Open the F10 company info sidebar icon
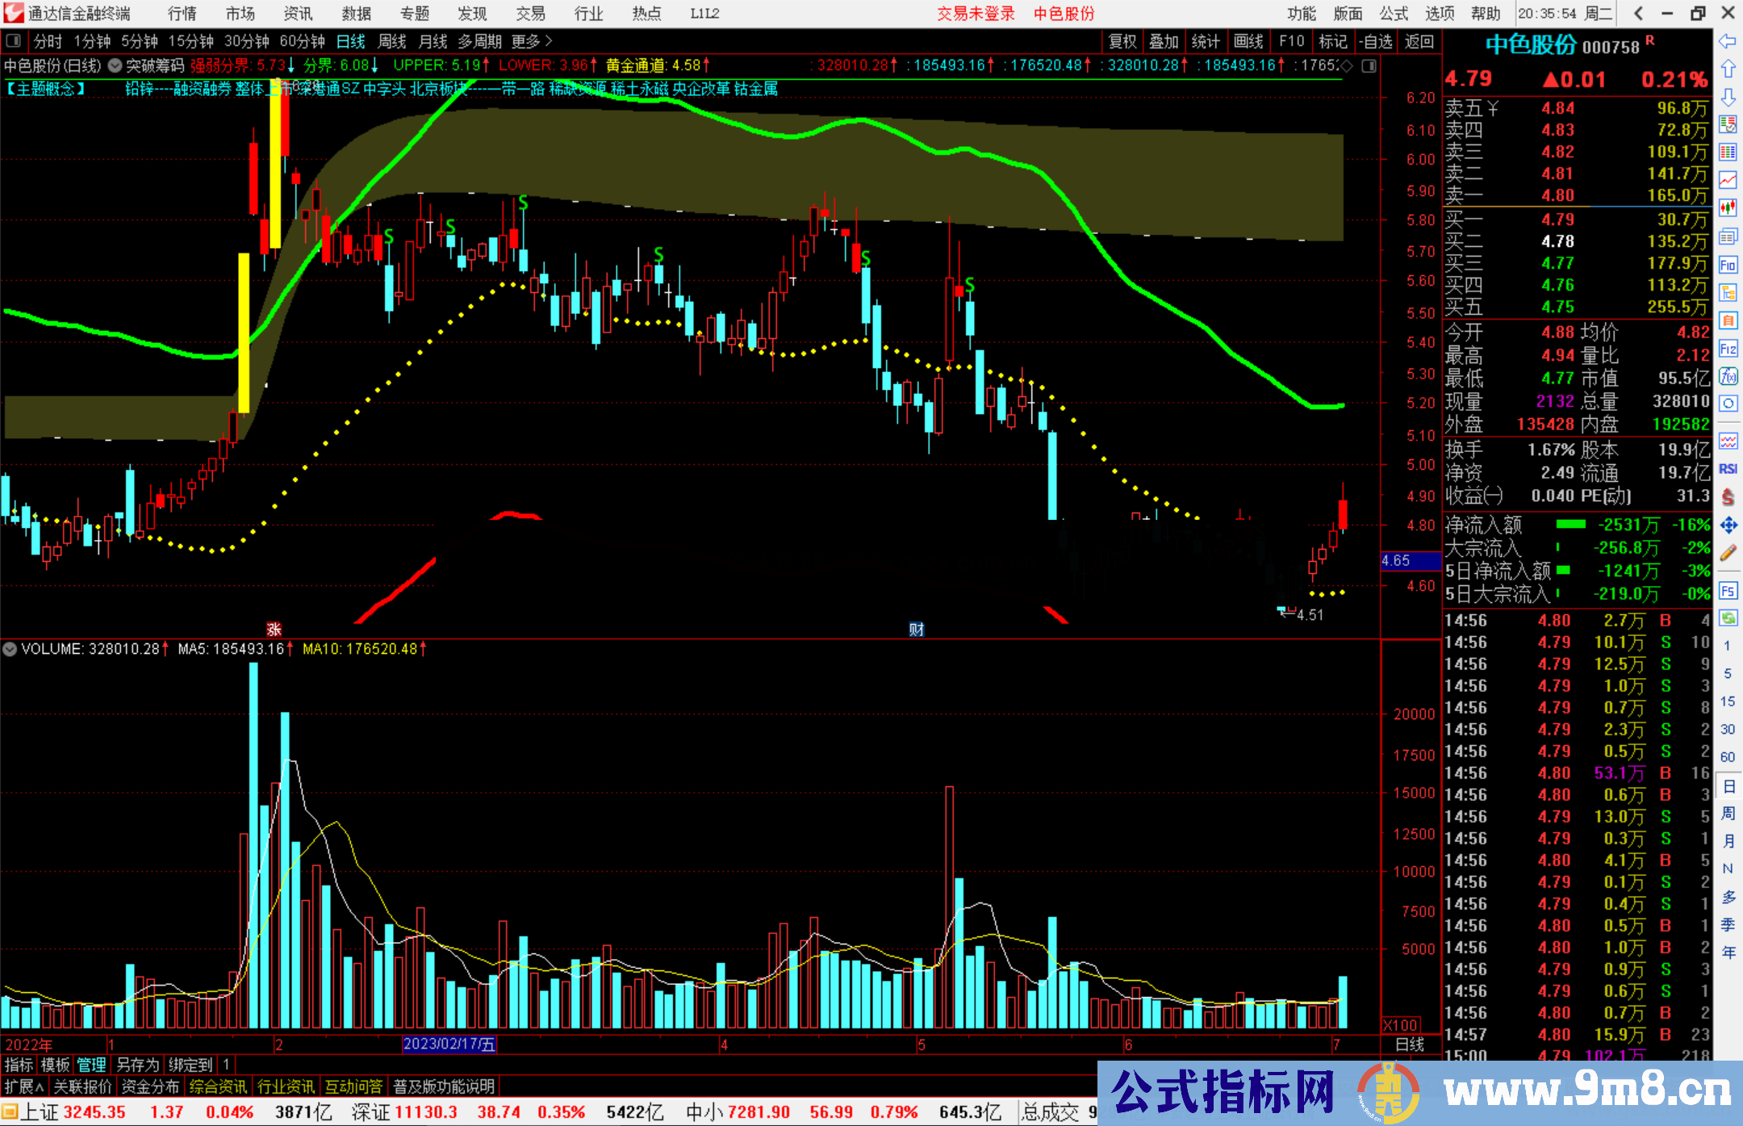Viewport: 1743px width, 1126px height. [1728, 265]
